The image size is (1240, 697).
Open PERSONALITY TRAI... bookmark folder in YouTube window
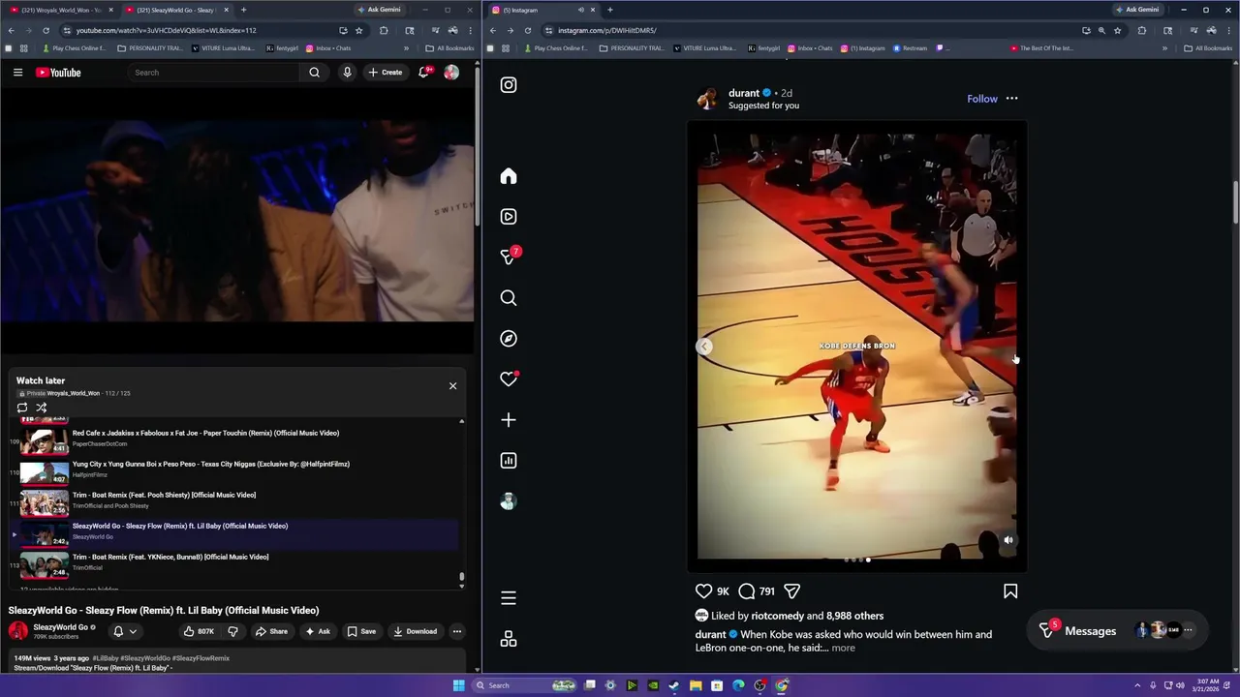(149, 48)
